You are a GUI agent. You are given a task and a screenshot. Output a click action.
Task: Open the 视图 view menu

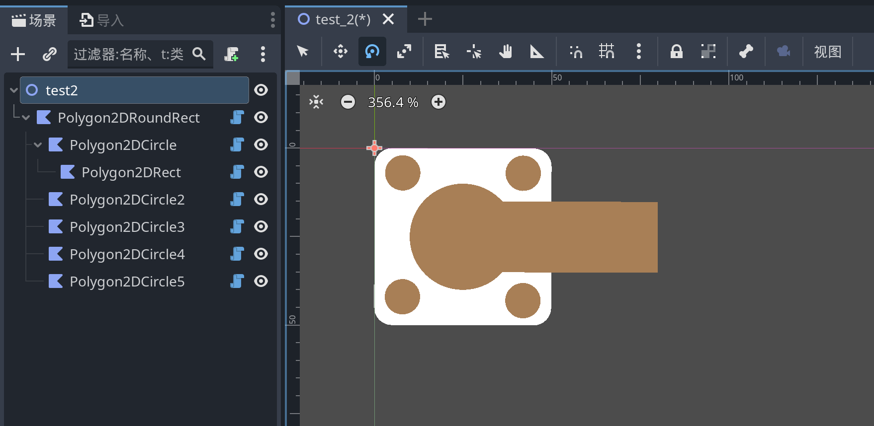point(828,51)
